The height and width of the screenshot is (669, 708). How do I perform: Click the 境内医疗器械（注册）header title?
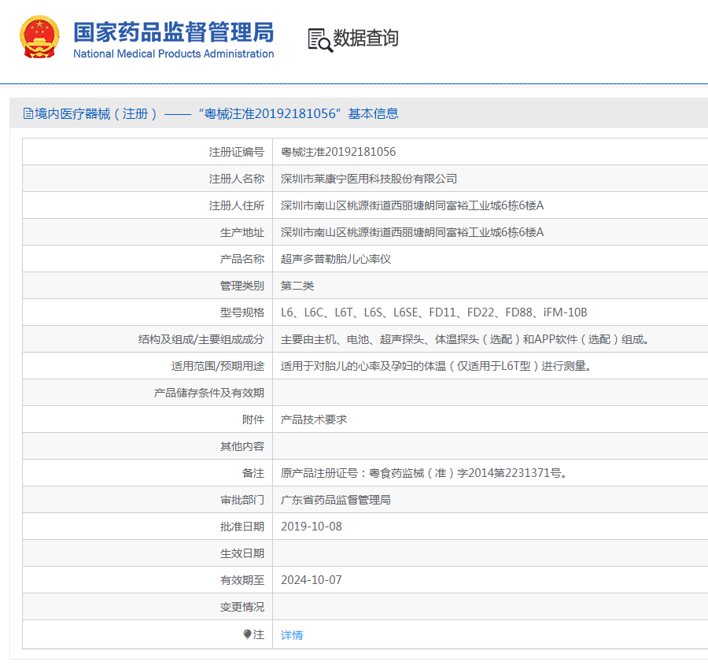pyautogui.click(x=211, y=114)
